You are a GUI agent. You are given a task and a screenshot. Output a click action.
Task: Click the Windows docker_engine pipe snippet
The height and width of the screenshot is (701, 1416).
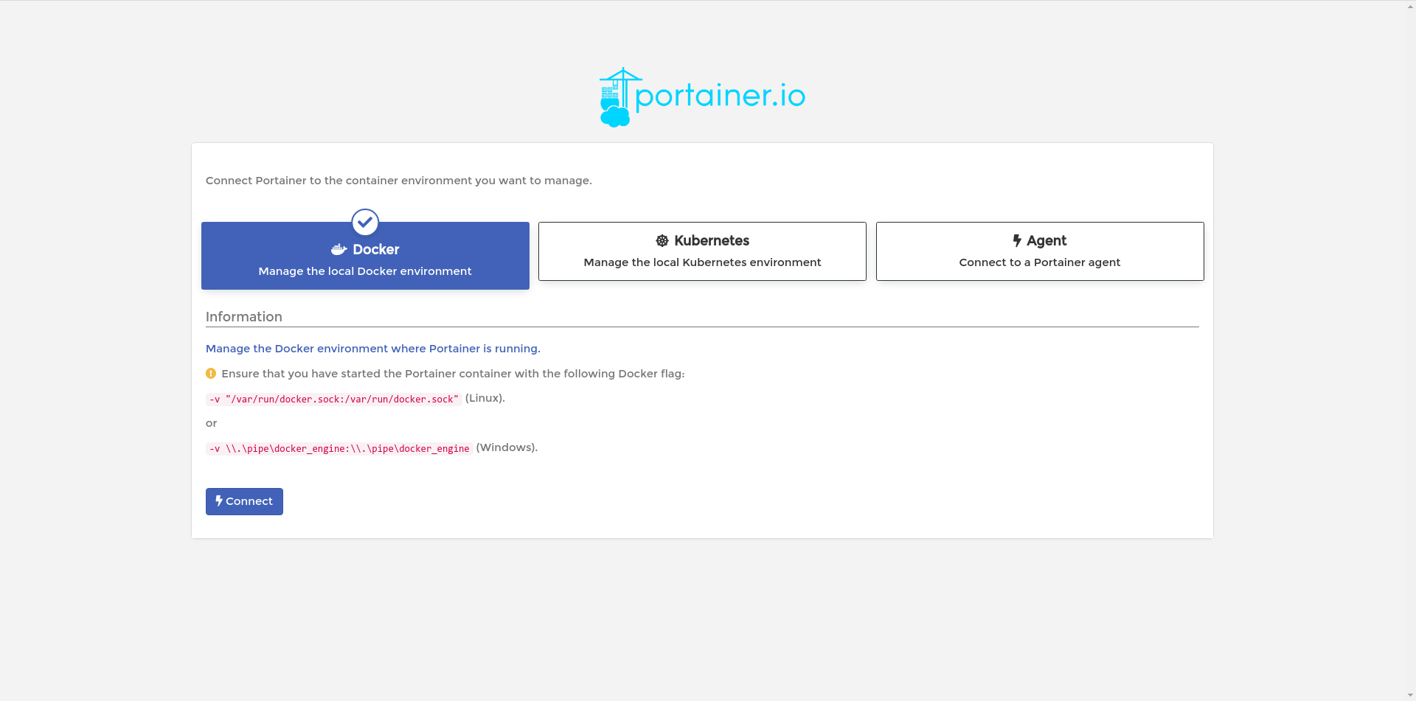click(x=339, y=449)
